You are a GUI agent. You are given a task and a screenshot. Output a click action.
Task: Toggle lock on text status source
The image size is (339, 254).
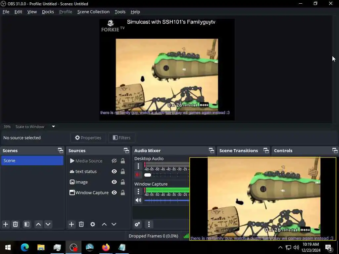coord(122,172)
